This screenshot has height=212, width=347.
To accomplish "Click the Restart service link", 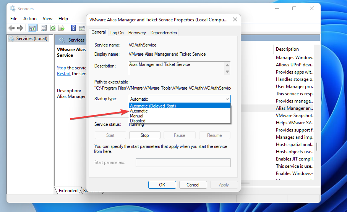I will [64, 74].
